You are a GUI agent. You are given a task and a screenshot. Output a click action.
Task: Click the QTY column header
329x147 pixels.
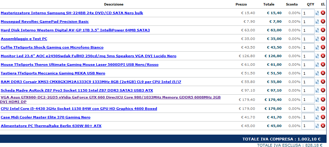(310, 4)
